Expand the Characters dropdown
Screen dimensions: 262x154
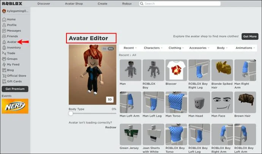(x=153, y=48)
